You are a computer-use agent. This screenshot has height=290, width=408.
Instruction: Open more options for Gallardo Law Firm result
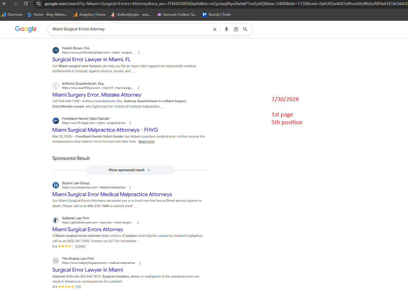point(138,223)
